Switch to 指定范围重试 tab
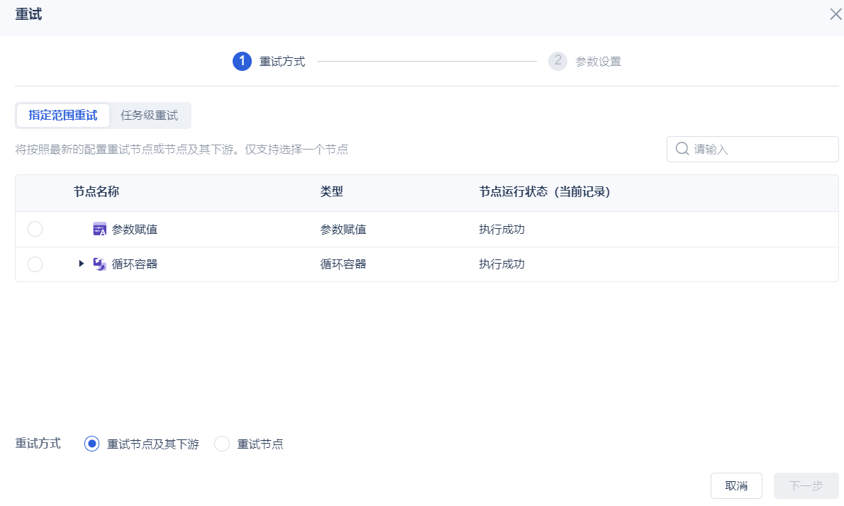The height and width of the screenshot is (506, 844). click(63, 115)
